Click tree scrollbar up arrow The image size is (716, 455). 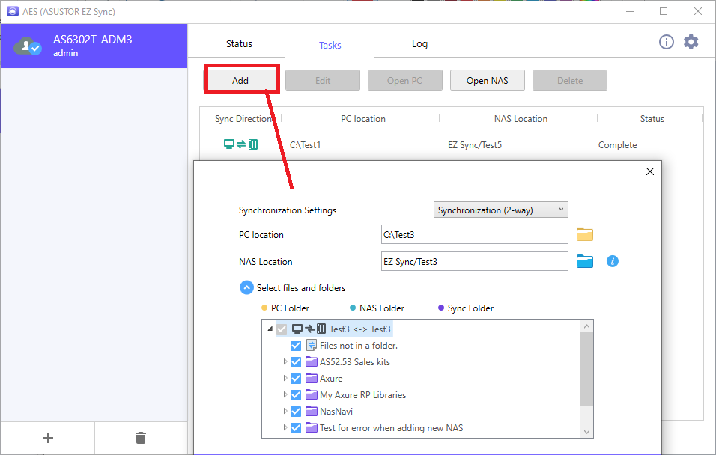click(586, 326)
